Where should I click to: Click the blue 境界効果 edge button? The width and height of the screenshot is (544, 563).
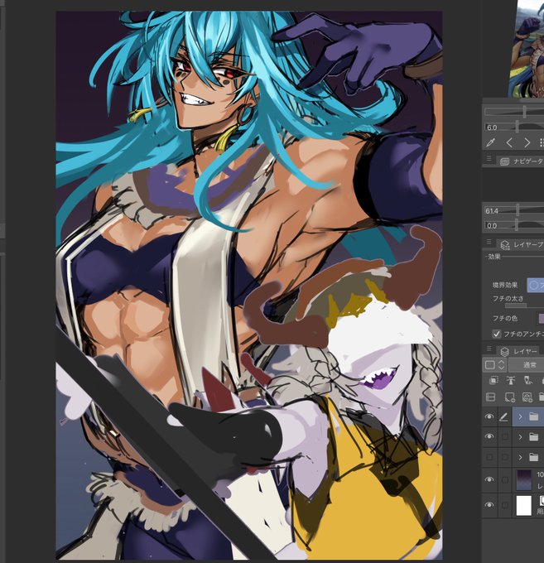[536, 285]
